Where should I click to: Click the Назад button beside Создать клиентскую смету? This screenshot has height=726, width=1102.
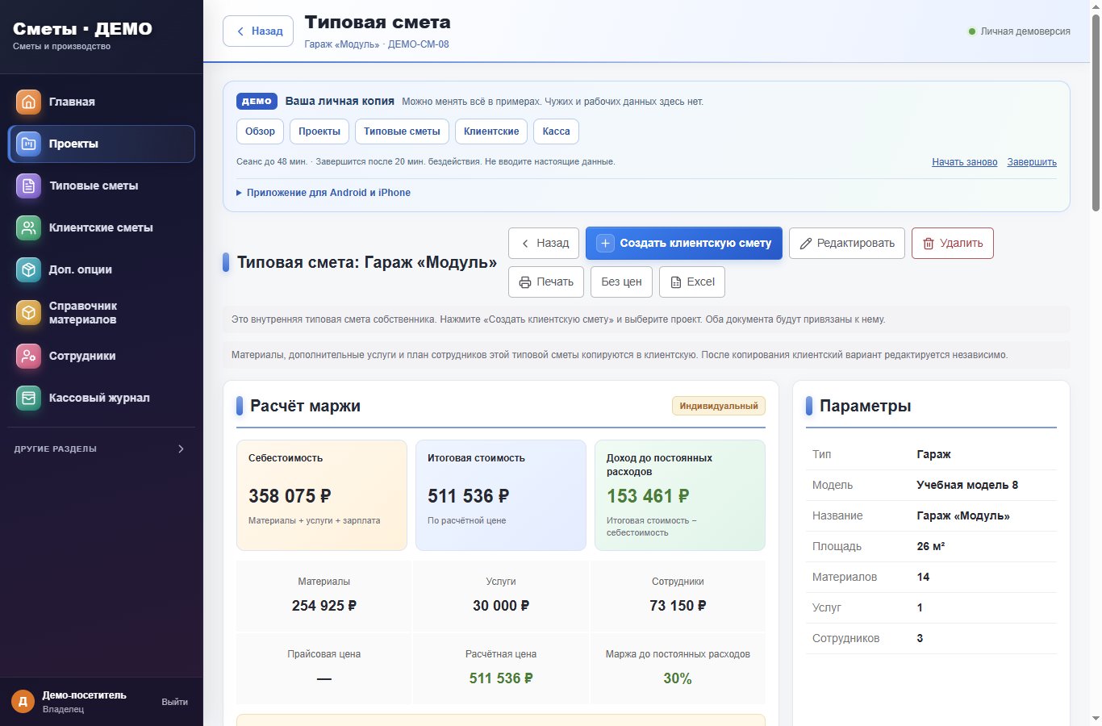(544, 243)
